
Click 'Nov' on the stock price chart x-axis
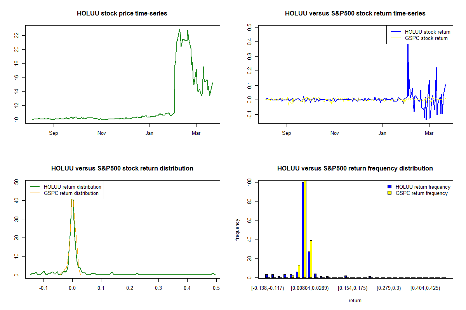click(102, 133)
